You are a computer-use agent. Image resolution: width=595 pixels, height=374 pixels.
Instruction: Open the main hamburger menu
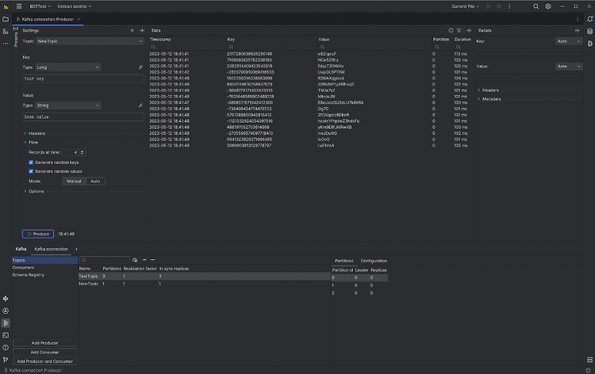click(19, 6)
